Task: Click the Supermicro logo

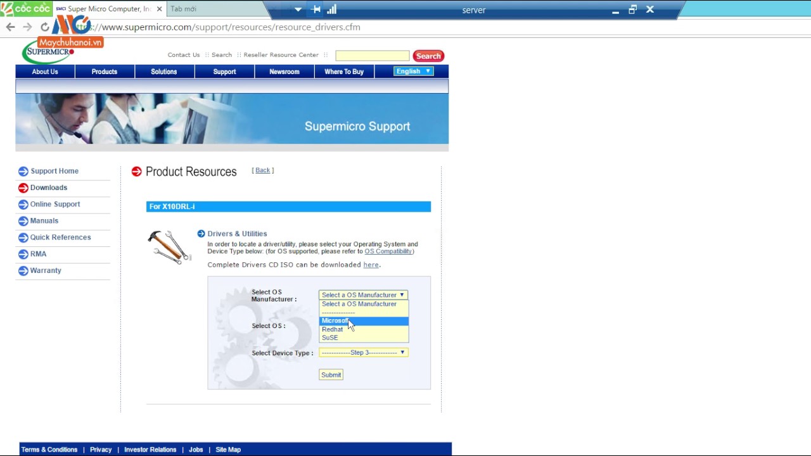Action: tap(48, 52)
